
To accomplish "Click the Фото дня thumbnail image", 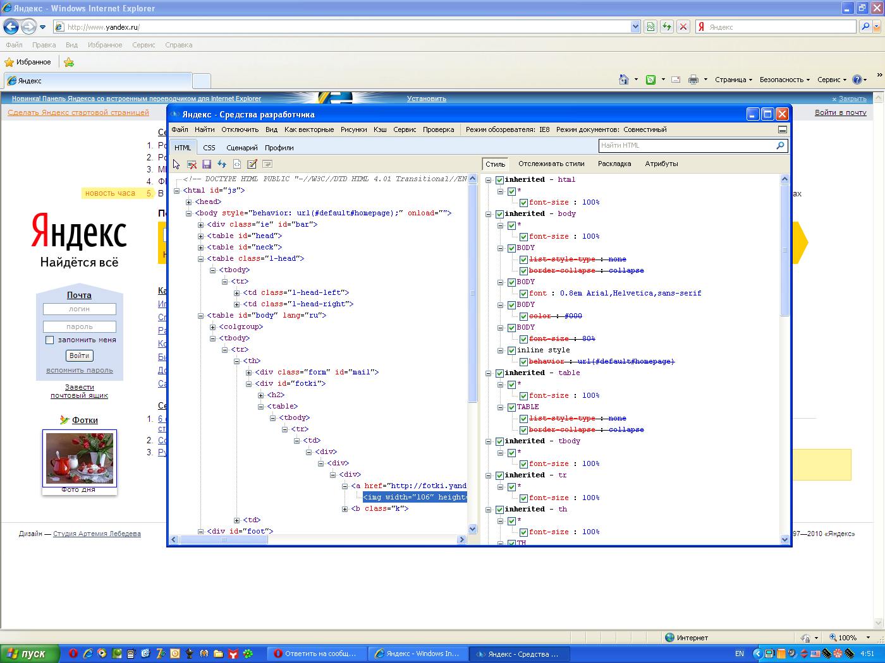I will tap(80, 458).
